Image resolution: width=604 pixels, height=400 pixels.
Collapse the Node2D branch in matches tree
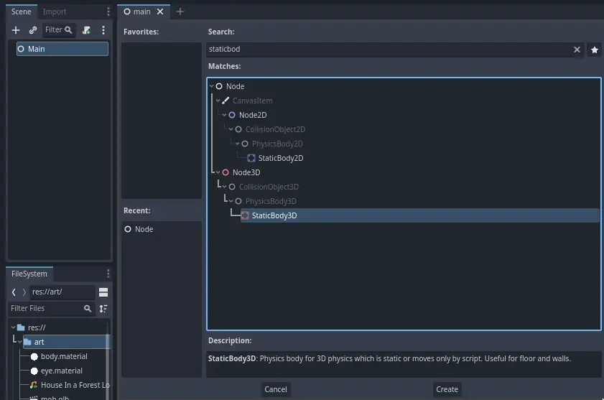224,115
